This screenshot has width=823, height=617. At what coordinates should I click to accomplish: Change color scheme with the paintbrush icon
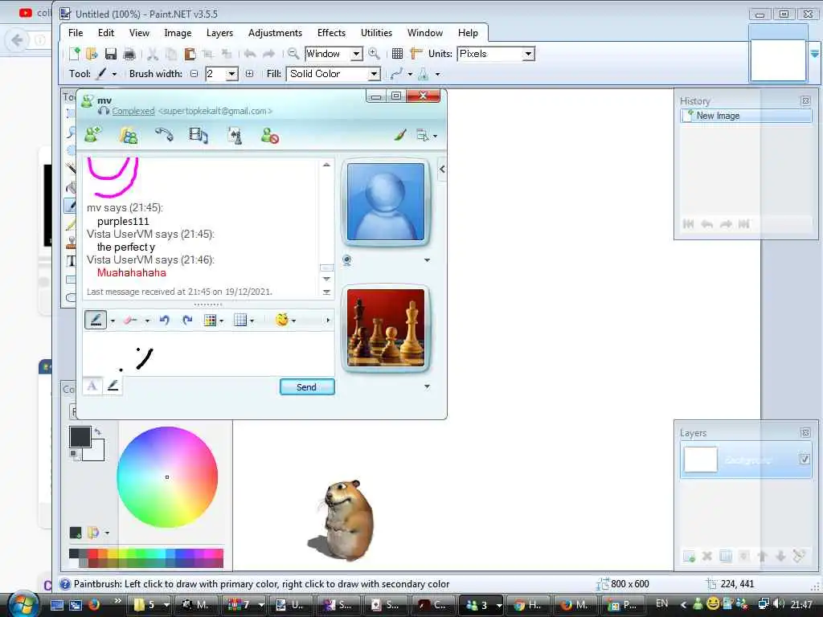[400, 135]
